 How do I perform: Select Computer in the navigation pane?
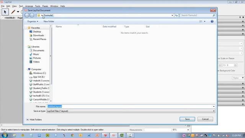tap(36, 69)
